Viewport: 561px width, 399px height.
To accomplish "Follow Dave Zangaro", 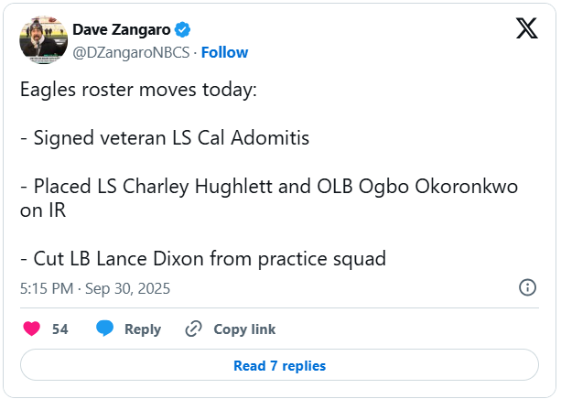I will coord(225,52).
